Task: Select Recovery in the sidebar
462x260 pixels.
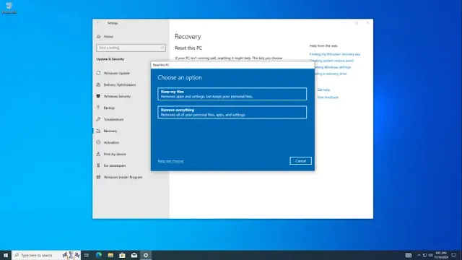Action: pyautogui.click(x=110, y=131)
